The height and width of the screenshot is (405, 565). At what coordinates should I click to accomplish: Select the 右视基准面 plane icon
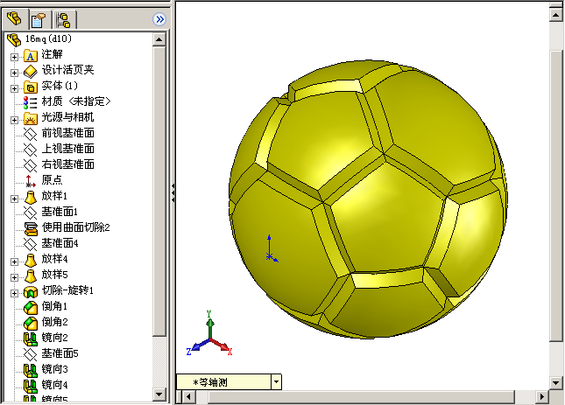(x=31, y=165)
